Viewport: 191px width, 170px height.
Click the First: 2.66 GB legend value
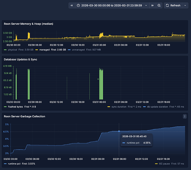coord(58,50)
